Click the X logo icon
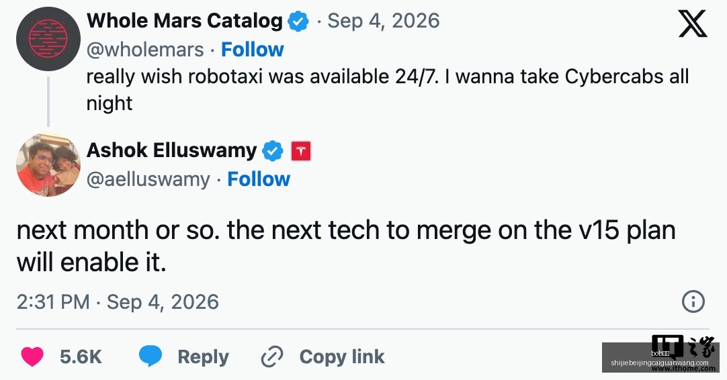The height and width of the screenshot is (380, 727). [x=693, y=24]
